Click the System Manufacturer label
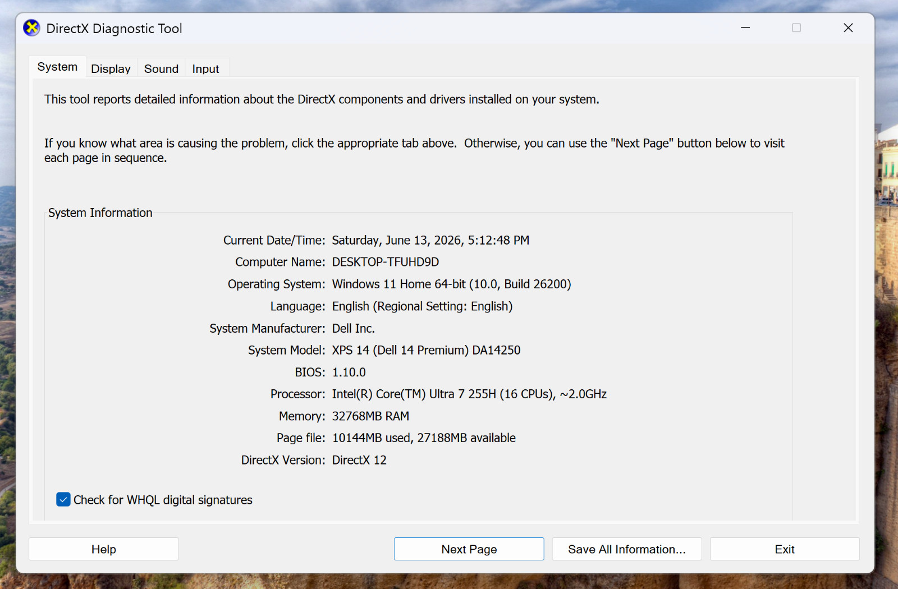The height and width of the screenshot is (589, 898). pos(268,328)
